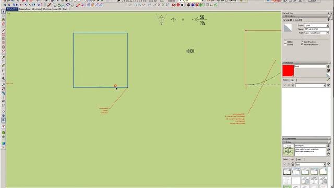This screenshot has height=188, width=334.
Task: Enable the Locked checkbox
Action: (285, 45)
